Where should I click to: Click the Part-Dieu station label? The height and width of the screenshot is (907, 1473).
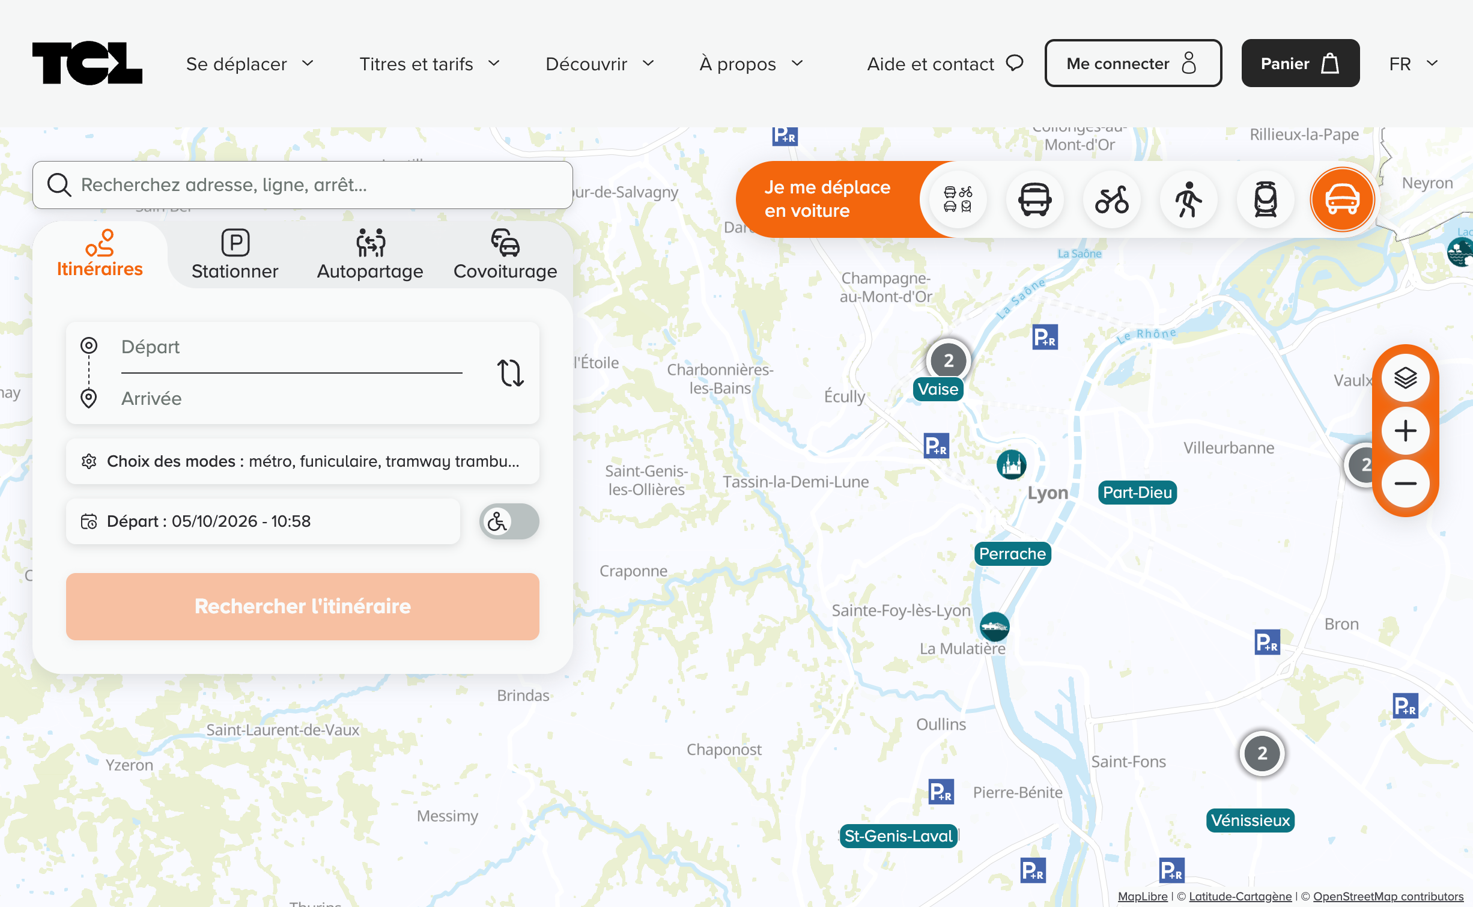[1137, 493]
